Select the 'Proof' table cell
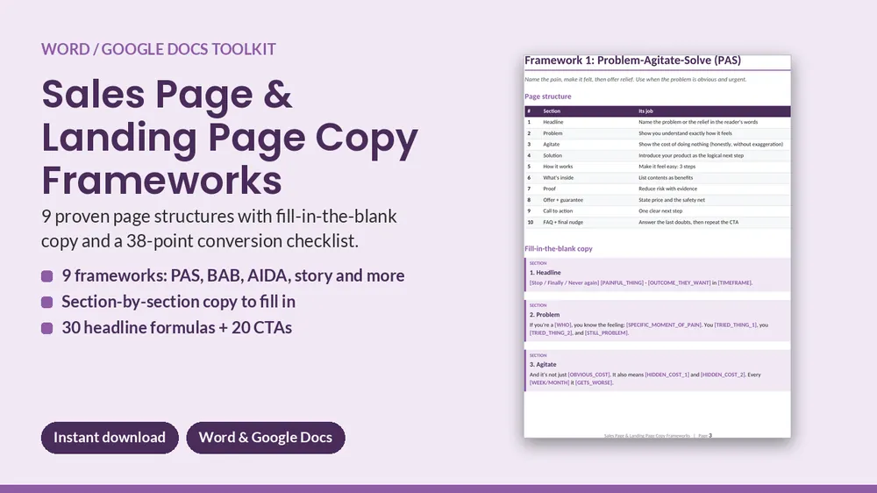The width and height of the screenshot is (877, 493). click(549, 189)
